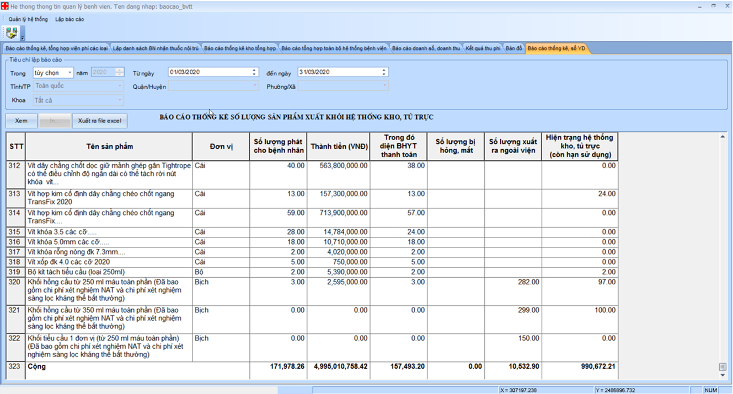Click the value 299.00
733x394 pixels.
(x=528, y=310)
